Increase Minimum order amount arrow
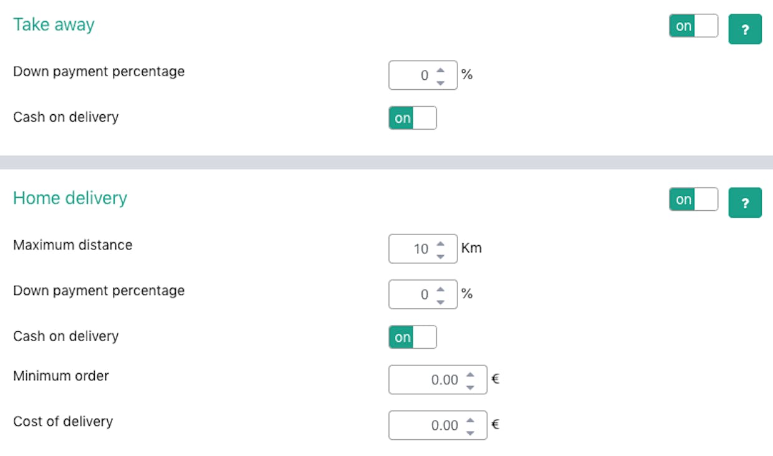773x456 pixels. pyautogui.click(x=470, y=374)
